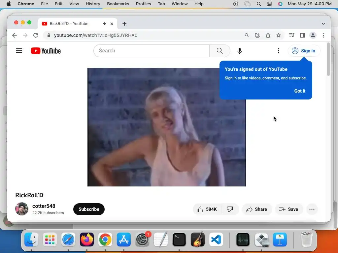
Task: Open the App Store from the Dock
Action: click(124, 239)
